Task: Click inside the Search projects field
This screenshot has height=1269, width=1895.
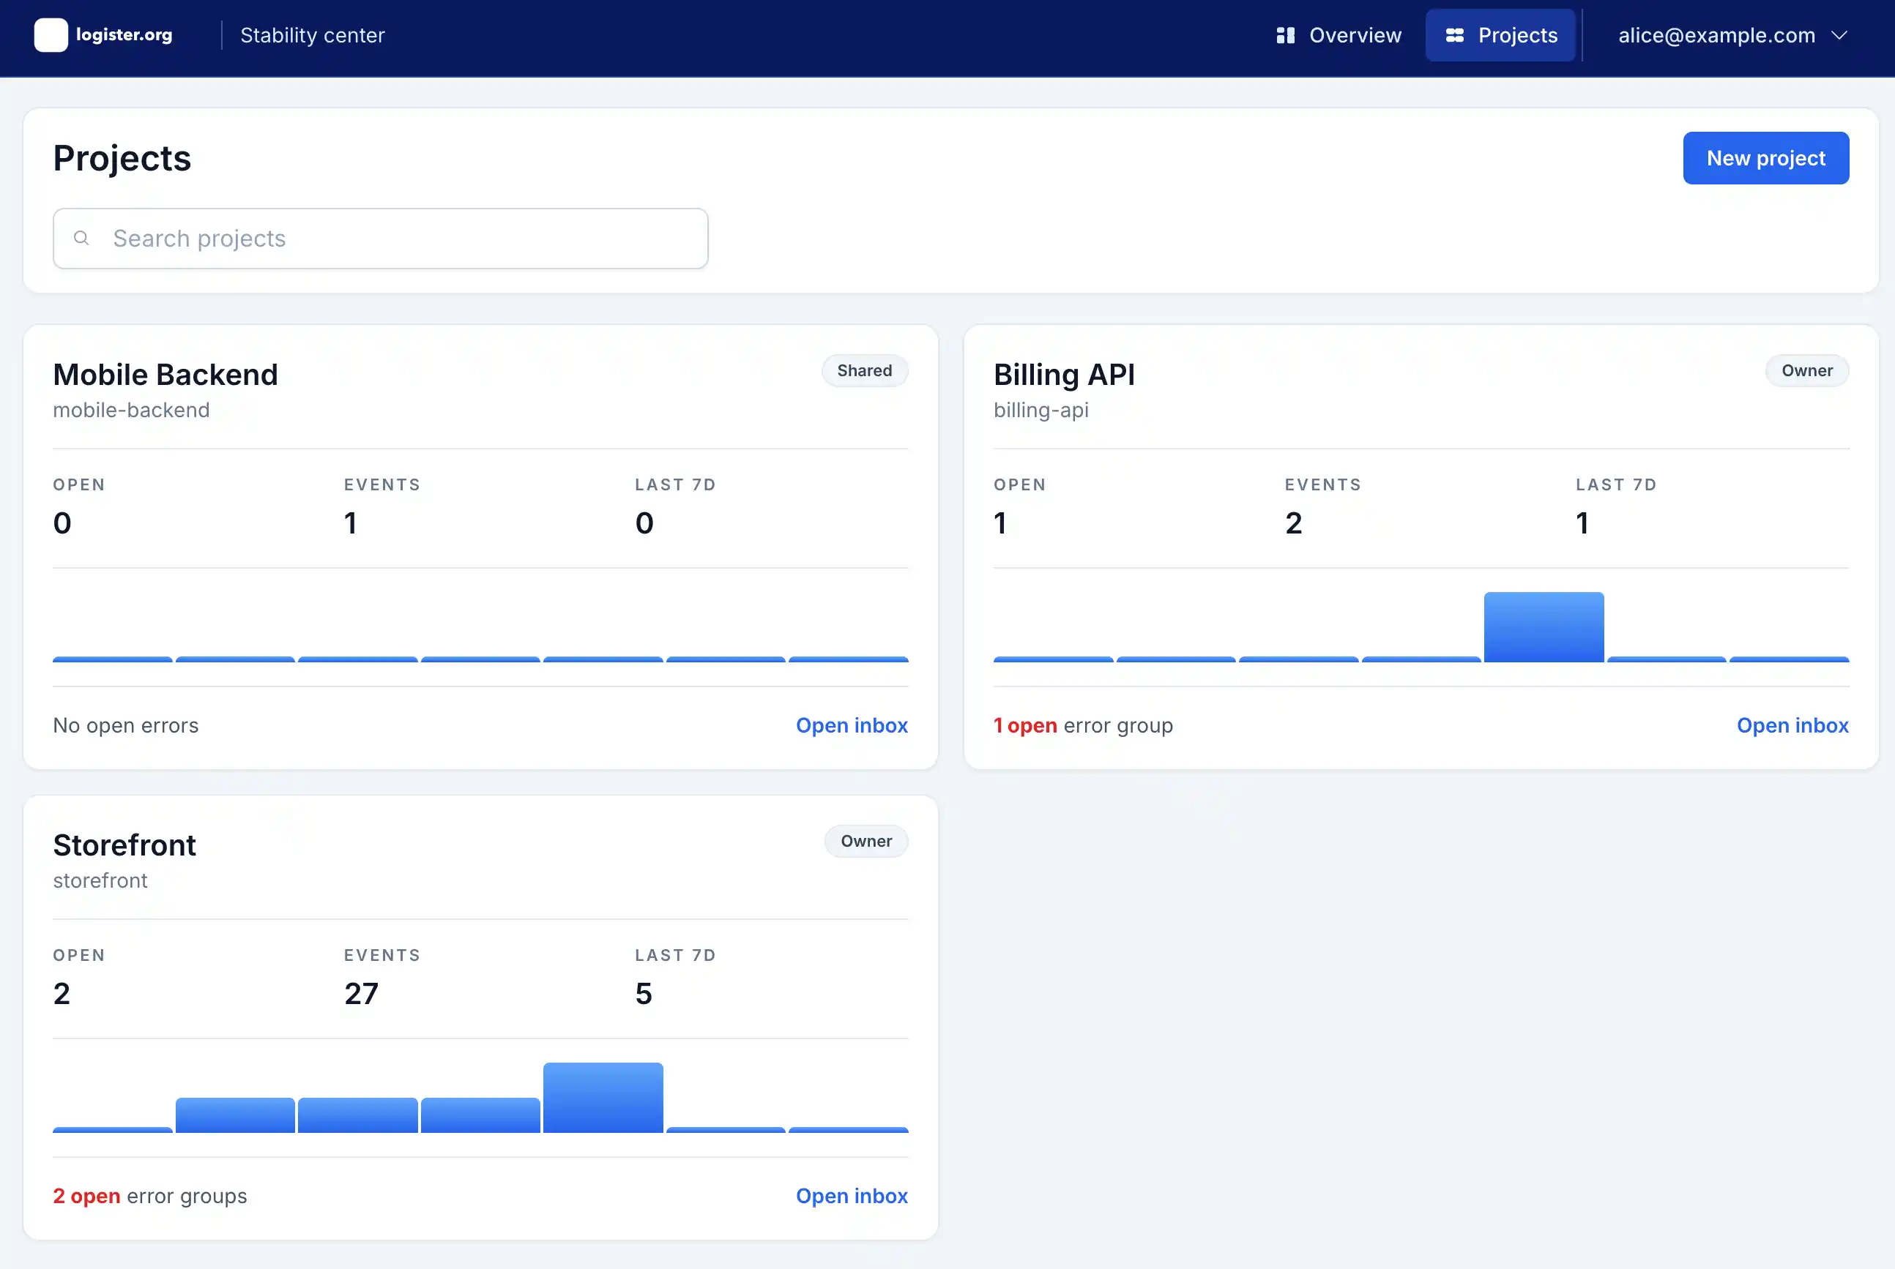Action: click(x=381, y=238)
